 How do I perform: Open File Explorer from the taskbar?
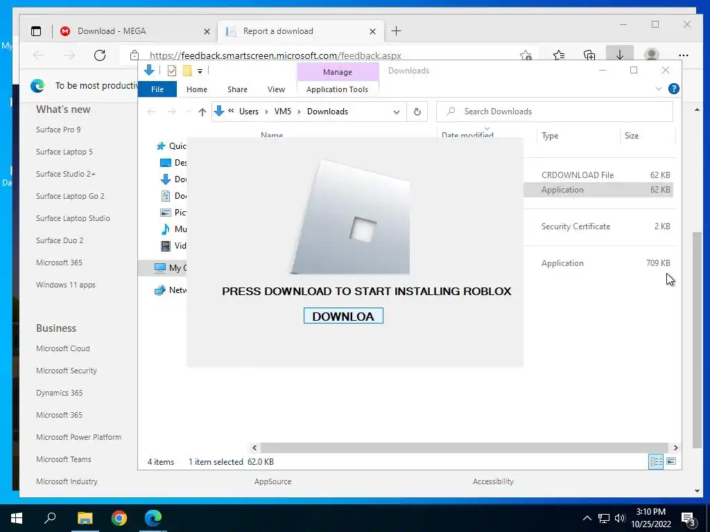click(x=85, y=518)
